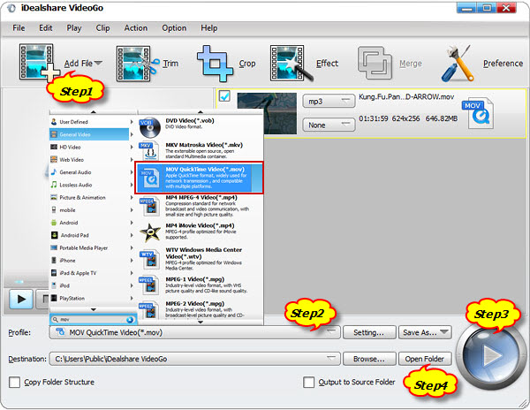Open the Edit menu
The image size is (530, 410).
pyautogui.click(x=46, y=28)
